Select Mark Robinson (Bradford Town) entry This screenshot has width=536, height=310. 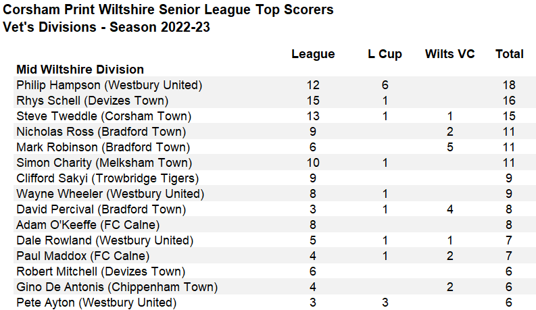[x=103, y=147]
